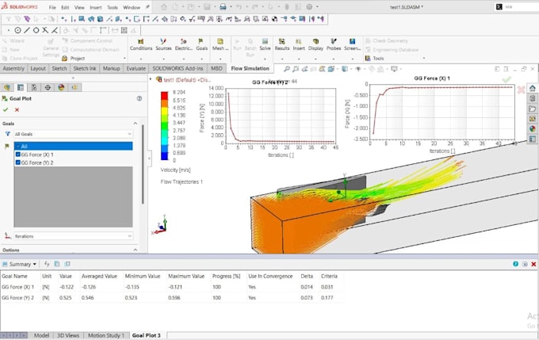Open the Sources tool in the ribbon

pyautogui.click(x=163, y=44)
